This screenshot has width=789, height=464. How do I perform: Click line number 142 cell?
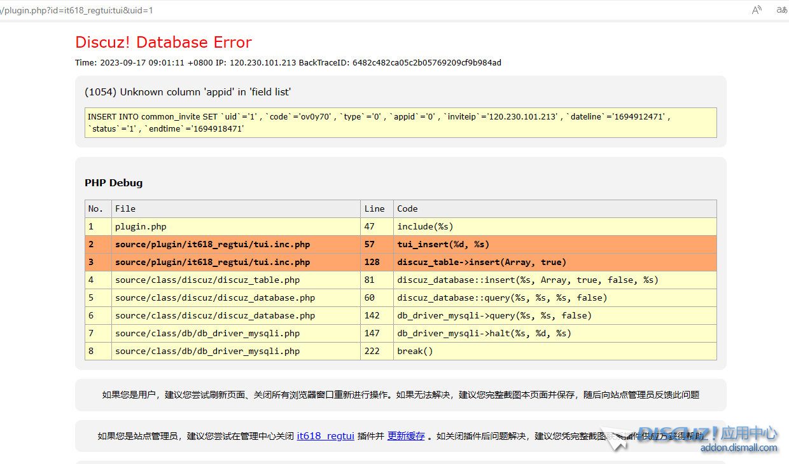pos(372,315)
